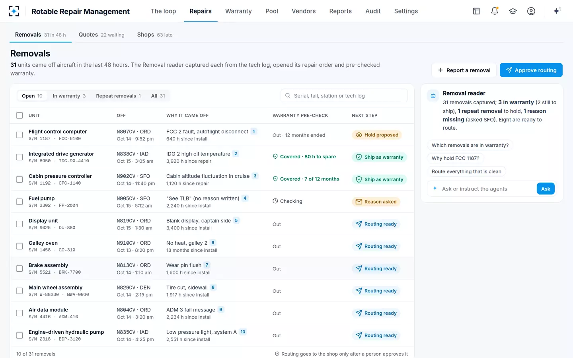Click tech log badge 2 for IDG oil temperature
The width and height of the screenshot is (573, 358).
pos(236,154)
